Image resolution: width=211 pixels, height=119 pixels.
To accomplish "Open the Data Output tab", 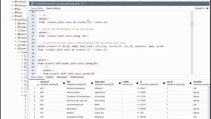I will 37,77.
